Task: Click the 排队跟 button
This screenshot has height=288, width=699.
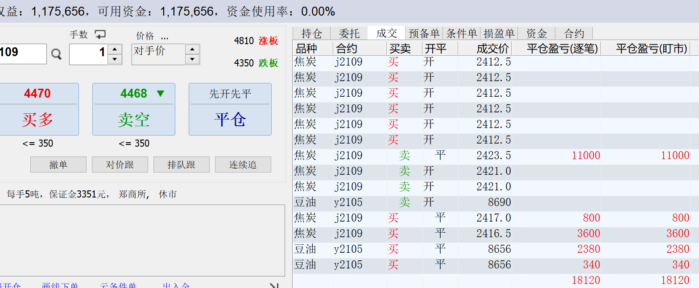Action: (x=182, y=165)
